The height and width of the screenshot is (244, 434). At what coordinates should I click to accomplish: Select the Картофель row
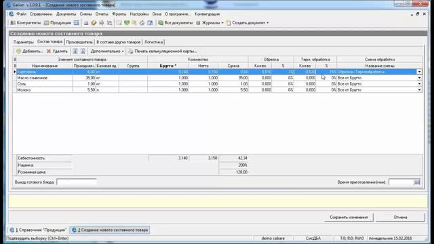click(x=218, y=72)
